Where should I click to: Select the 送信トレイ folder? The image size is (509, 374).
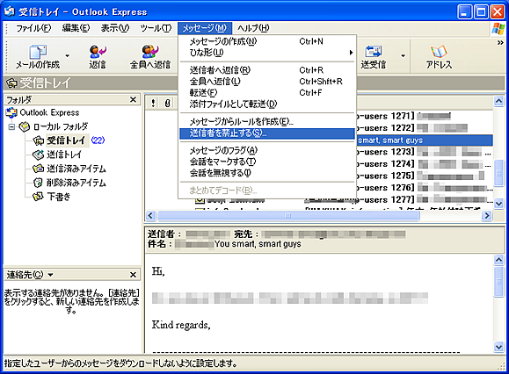pos(64,155)
